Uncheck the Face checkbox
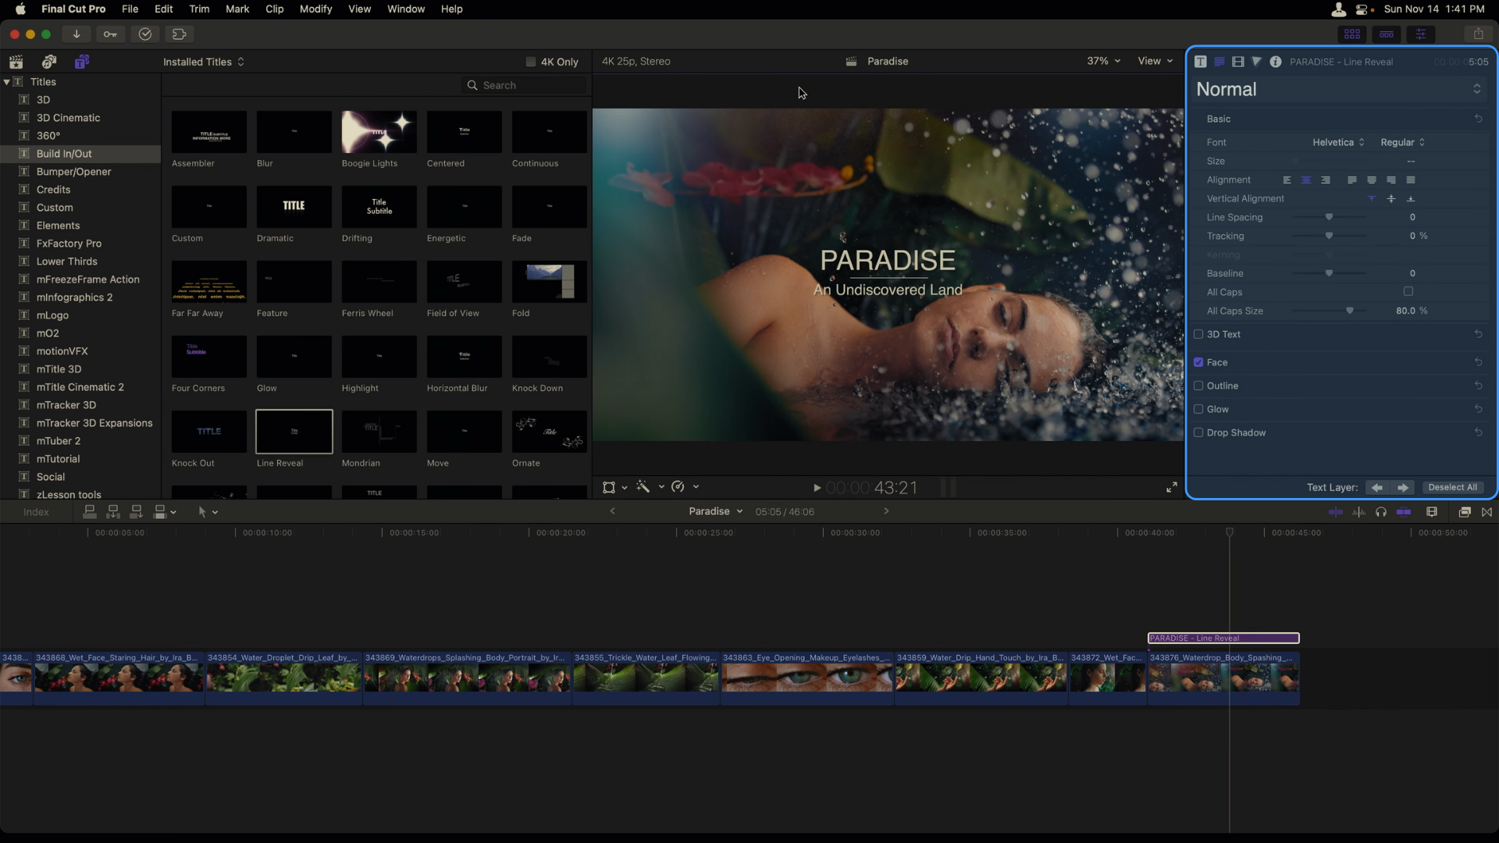 (x=1198, y=362)
